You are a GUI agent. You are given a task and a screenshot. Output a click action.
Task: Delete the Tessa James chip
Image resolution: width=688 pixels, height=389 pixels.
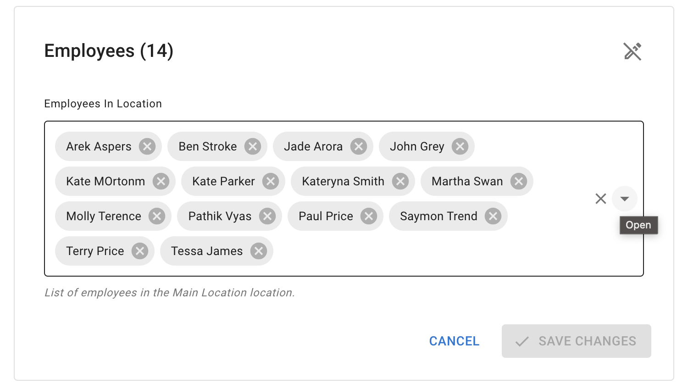258,251
